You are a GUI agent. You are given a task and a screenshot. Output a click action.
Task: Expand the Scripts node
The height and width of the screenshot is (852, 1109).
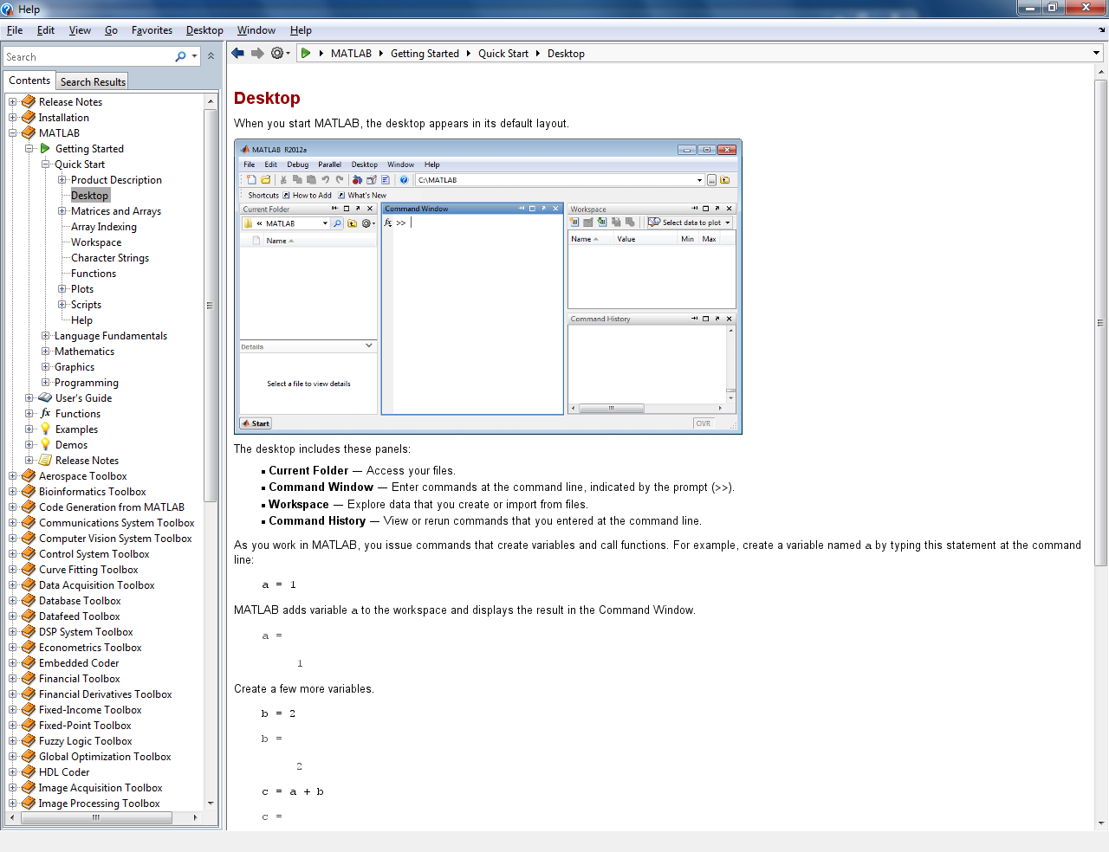[62, 305]
